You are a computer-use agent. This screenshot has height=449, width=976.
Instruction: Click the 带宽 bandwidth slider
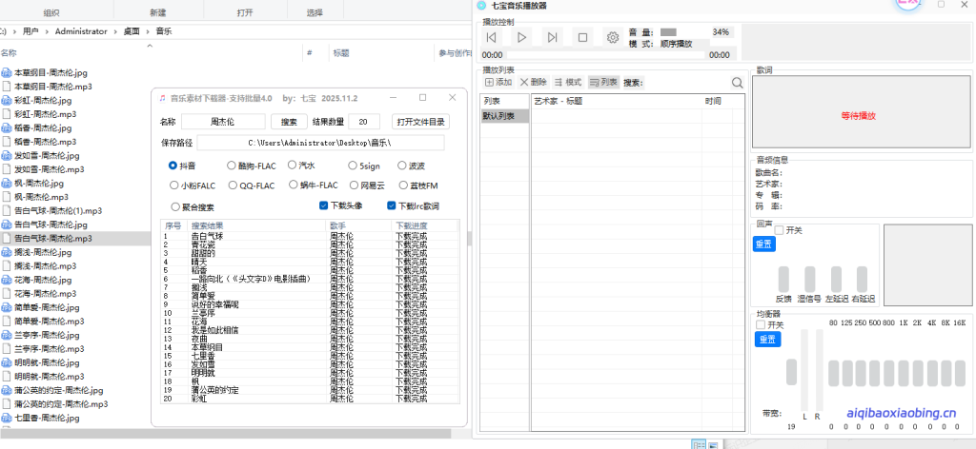coord(791,372)
